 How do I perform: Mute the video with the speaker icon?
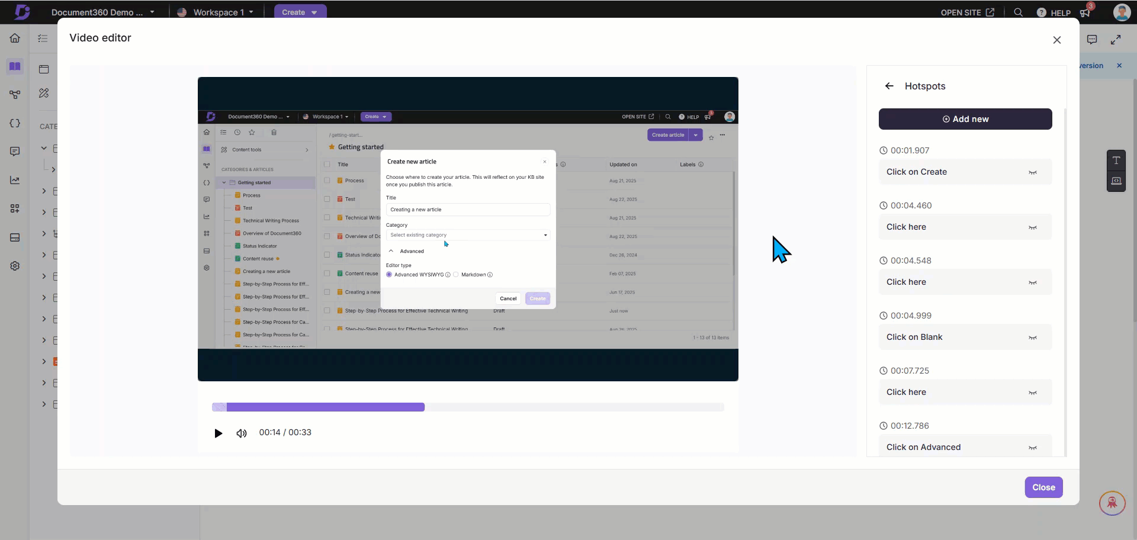pos(241,433)
